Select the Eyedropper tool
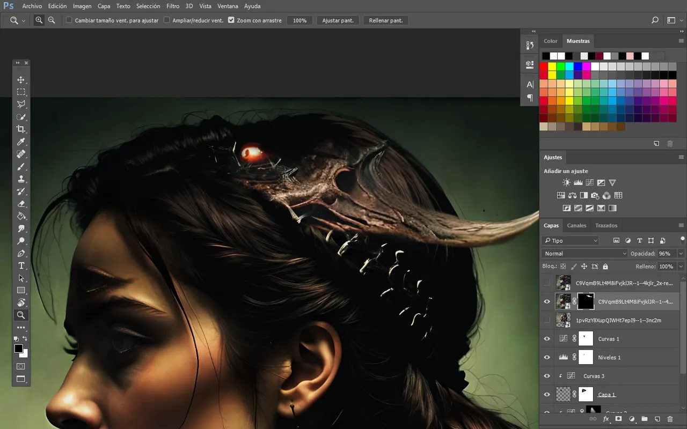This screenshot has width=687, height=429. click(21, 142)
